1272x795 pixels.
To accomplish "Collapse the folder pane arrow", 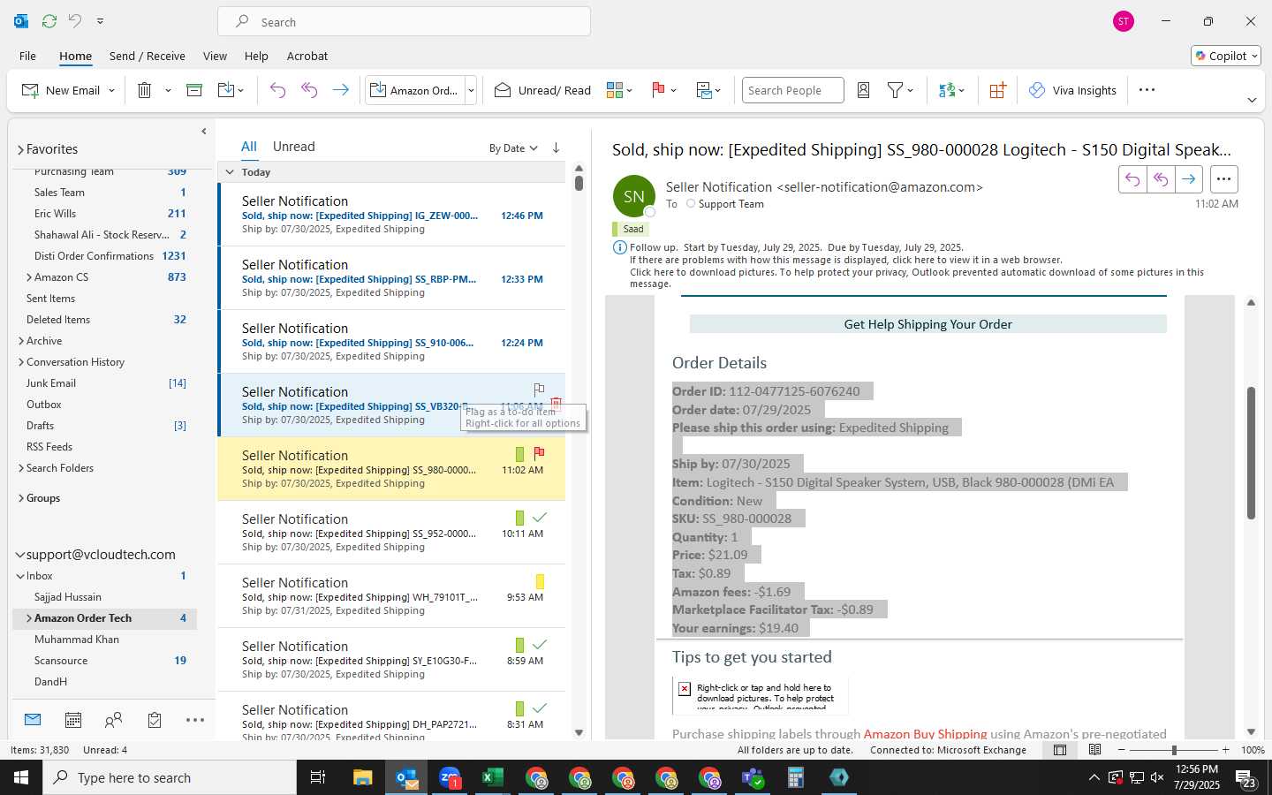I will point(204,131).
